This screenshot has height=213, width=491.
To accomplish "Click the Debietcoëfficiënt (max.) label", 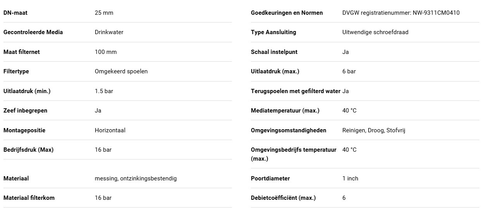I will 284,198.
